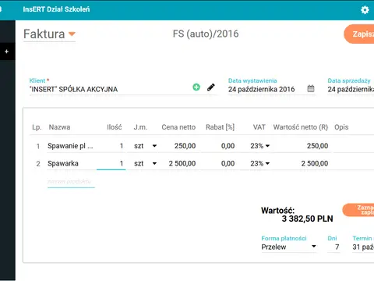Click the discount 0,00 in Spawanie row
The image size is (374, 281).
tap(228, 146)
